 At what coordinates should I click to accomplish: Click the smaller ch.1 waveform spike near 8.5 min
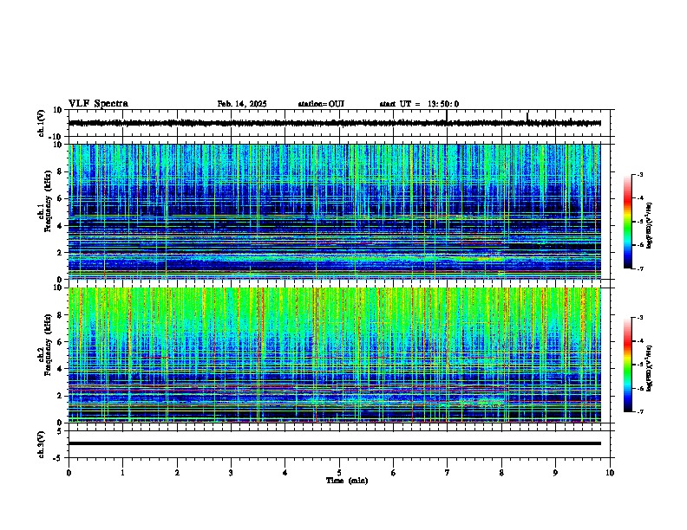point(527,117)
